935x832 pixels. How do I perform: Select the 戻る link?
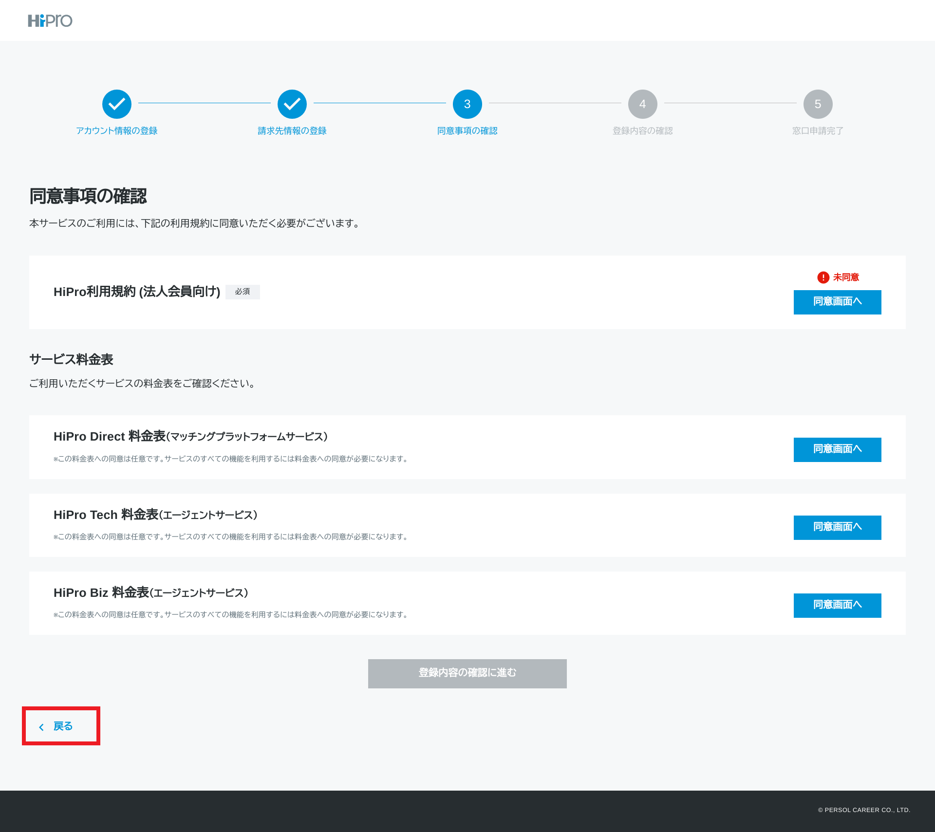tap(62, 726)
